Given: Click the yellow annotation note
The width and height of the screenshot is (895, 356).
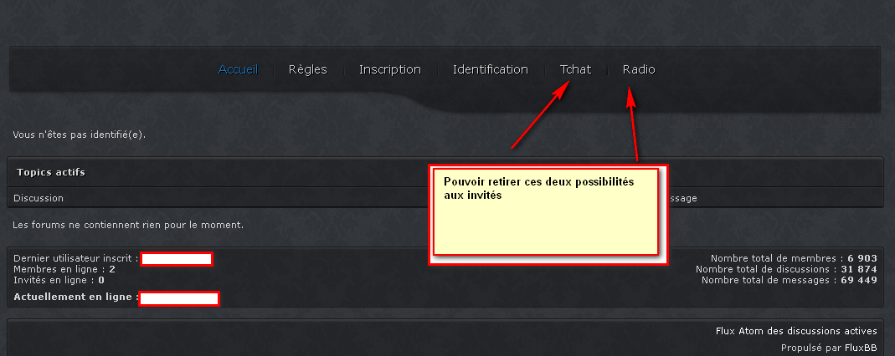Looking at the screenshot, I should [548, 216].
